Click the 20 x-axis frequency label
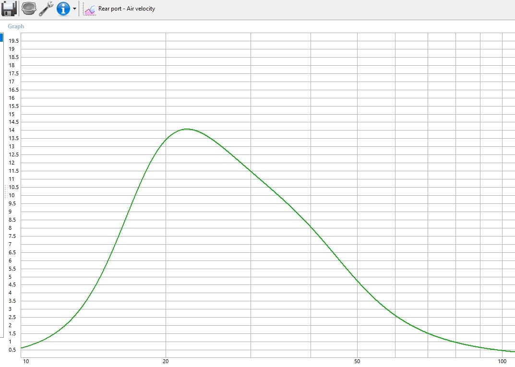The width and height of the screenshot is (515, 367). pos(166,361)
